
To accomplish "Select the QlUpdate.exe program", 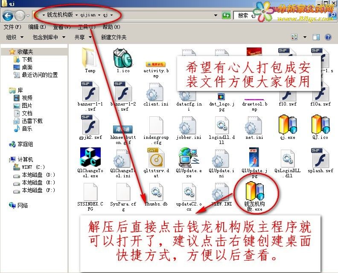I will 189,163.
